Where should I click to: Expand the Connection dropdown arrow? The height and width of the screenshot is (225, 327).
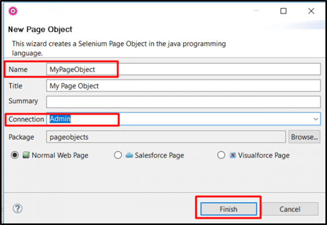tap(316, 119)
